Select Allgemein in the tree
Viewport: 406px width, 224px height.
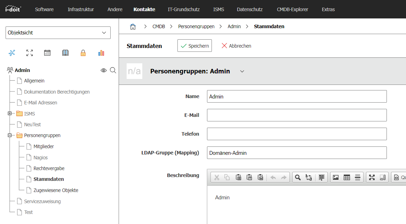pos(34,81)
